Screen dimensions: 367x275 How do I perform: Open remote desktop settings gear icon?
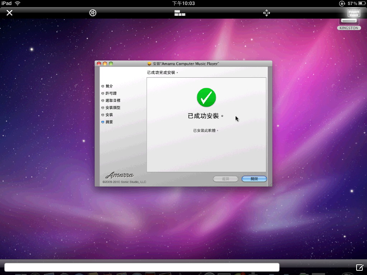tap(93, 13)
